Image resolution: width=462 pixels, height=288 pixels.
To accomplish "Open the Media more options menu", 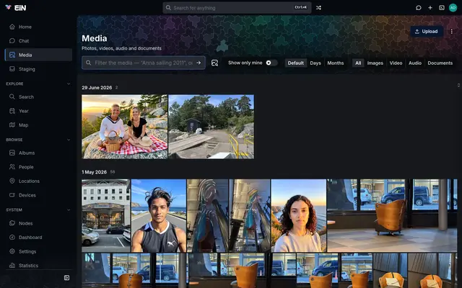I will [x=451, y=32].
